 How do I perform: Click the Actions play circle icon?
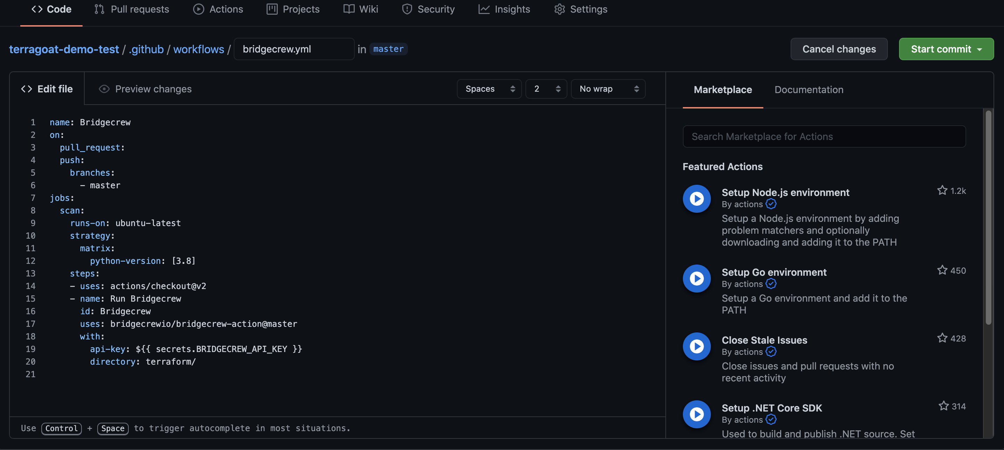click(198, 9)
